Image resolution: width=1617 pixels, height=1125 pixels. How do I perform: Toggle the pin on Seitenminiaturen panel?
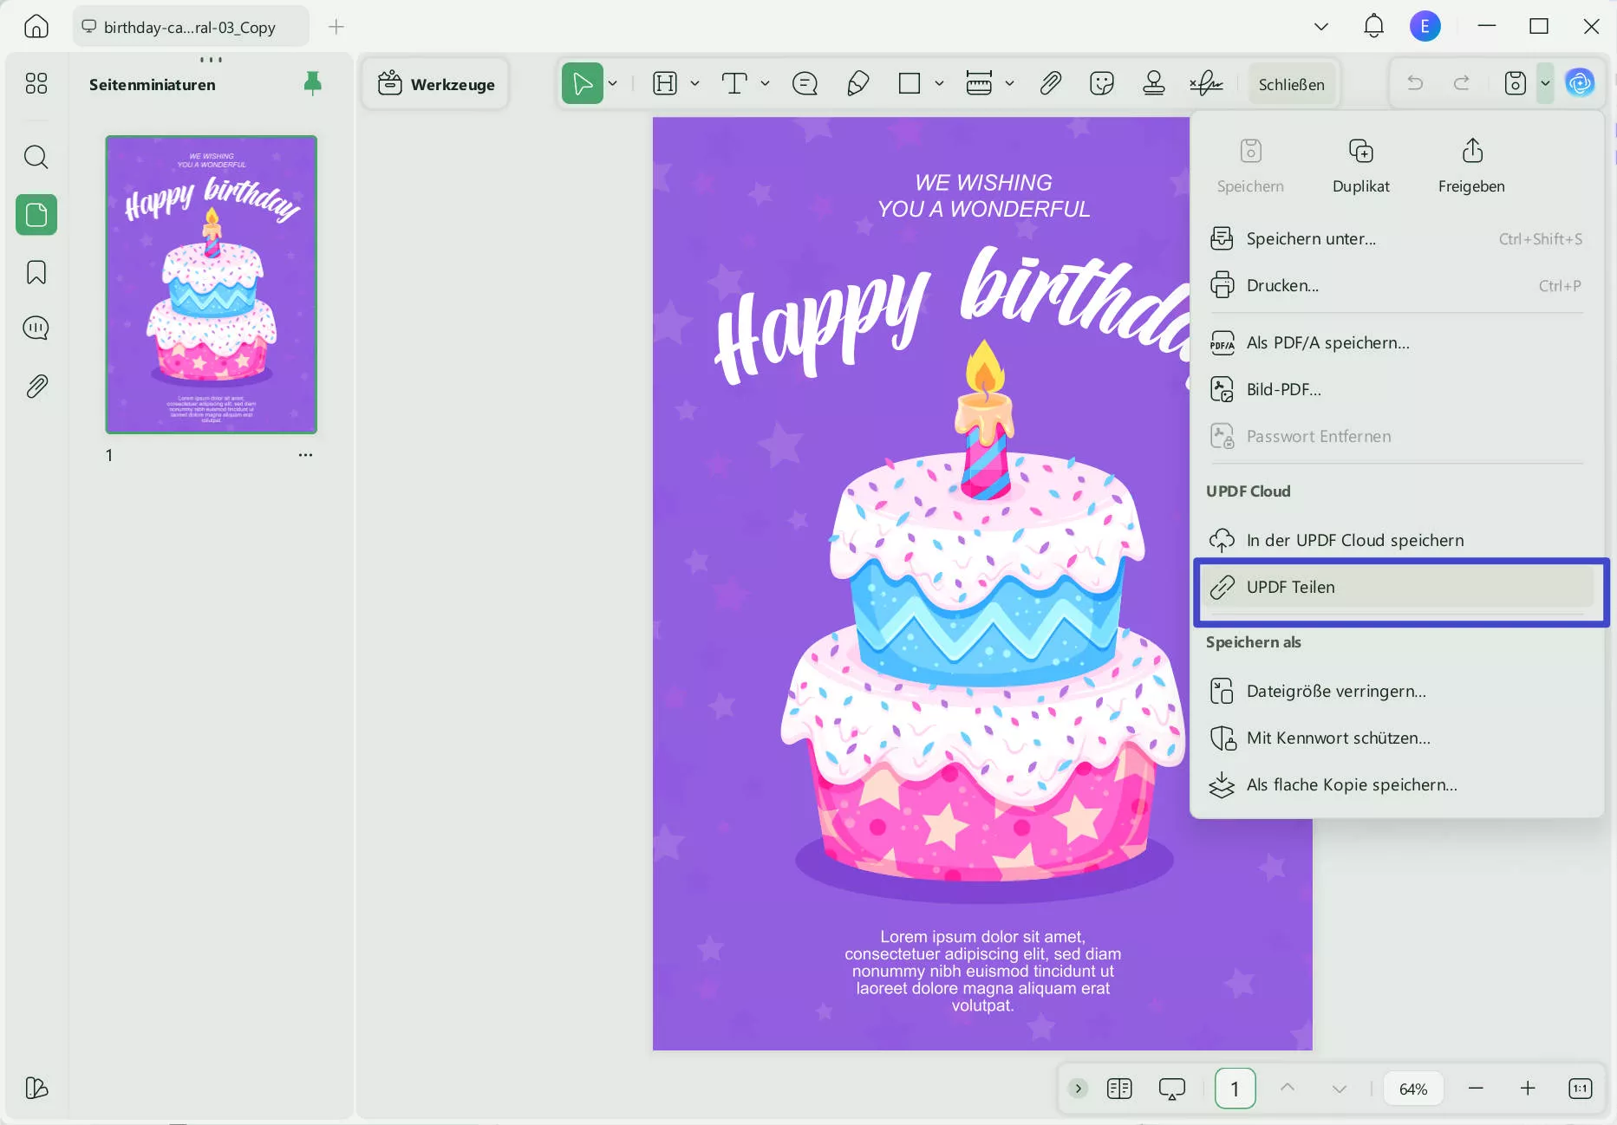click(x=312, y=83)
